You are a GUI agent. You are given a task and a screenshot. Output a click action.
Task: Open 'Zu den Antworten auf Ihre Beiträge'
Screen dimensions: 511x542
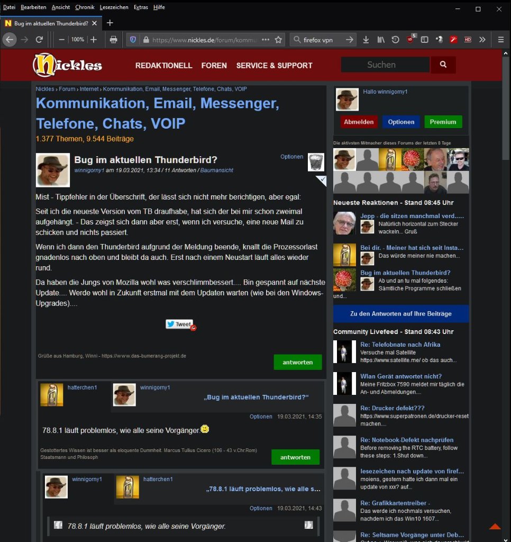point(401,313)
